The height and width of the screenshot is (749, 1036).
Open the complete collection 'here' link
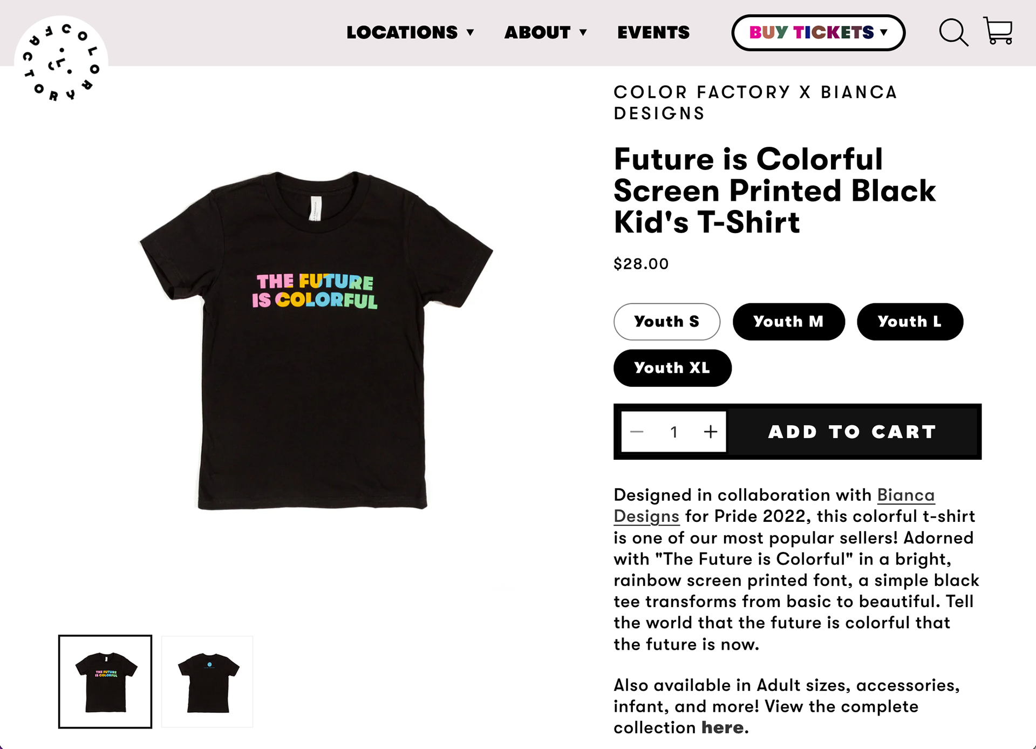click(723, 727)
